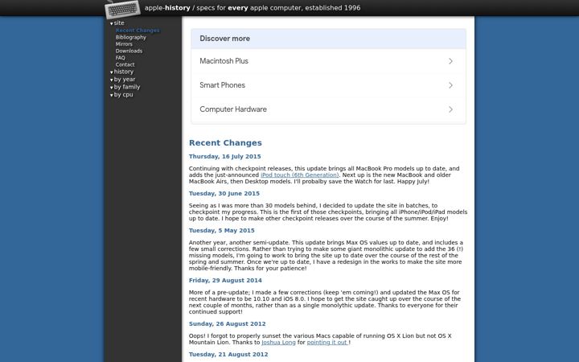Follow the iPod touch (6th Generation) link

(x=299, y=175)
